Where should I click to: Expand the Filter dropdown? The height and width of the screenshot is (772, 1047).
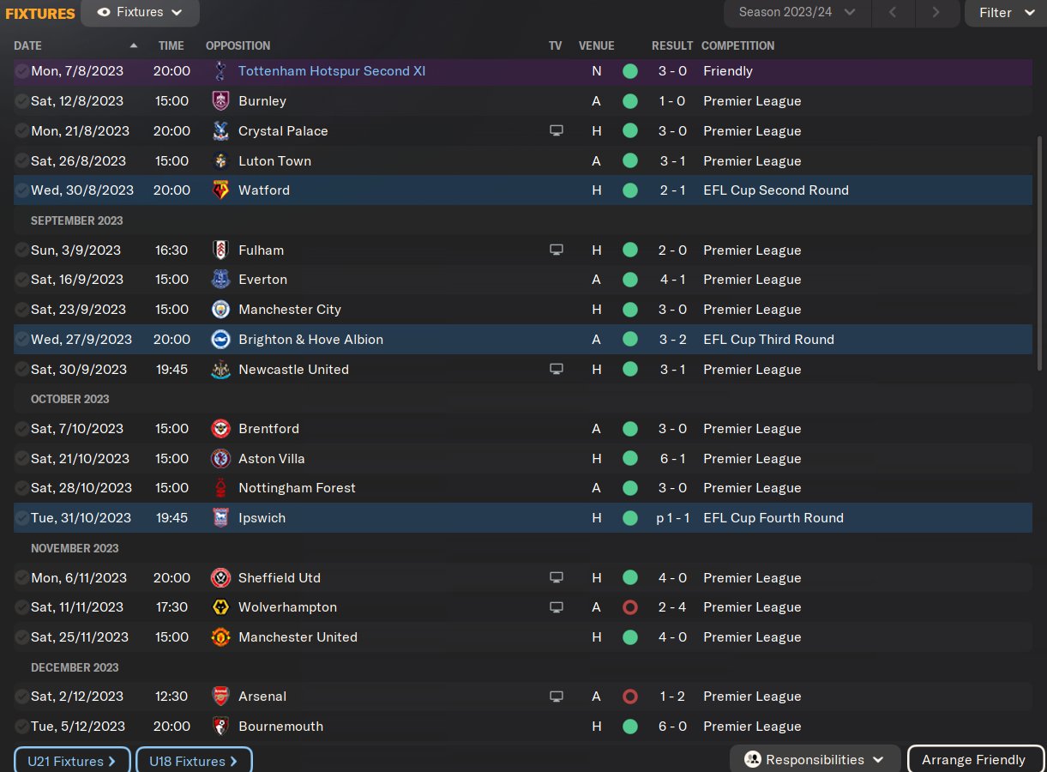click(1006, 13)
